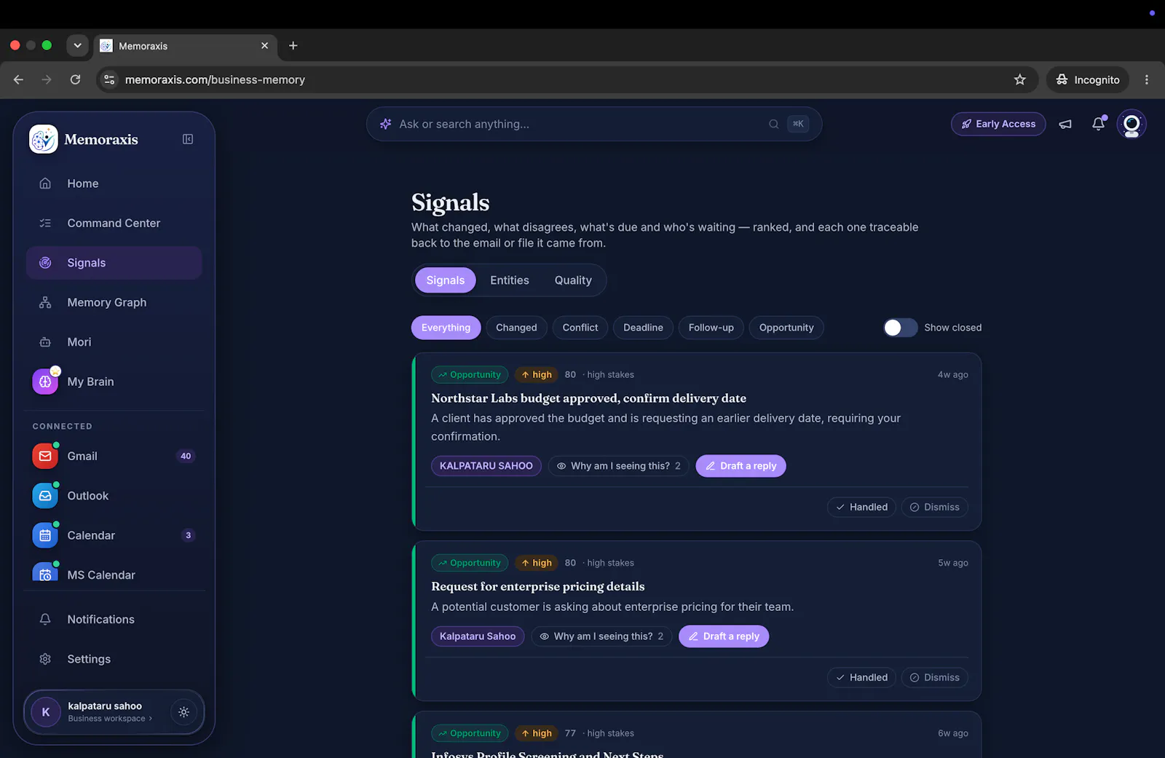Toggle Show closed switch

[x=900, y=328]
